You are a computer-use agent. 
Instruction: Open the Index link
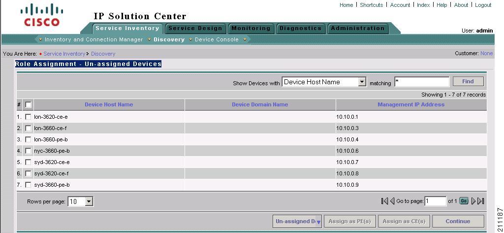click(x=423, y=5)
